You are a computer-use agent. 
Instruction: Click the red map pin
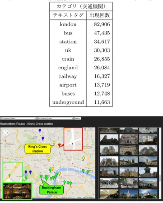[x=59, y=145]
